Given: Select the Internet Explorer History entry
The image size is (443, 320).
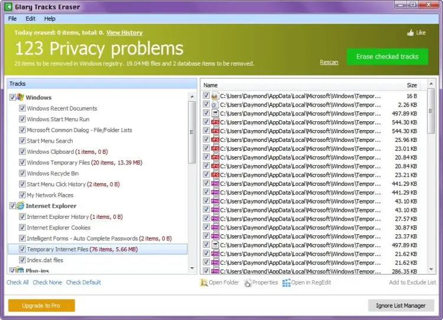Looking at the screenshot, I should pos(74,216).
